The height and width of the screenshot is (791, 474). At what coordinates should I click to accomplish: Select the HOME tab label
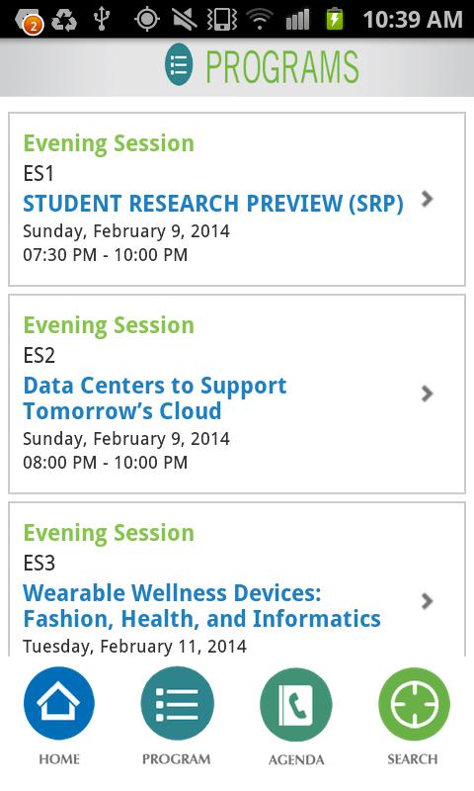59,759
